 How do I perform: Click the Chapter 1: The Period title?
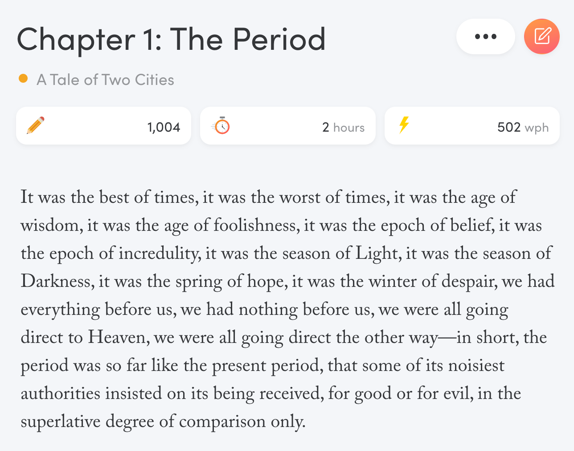click(171, 39)
